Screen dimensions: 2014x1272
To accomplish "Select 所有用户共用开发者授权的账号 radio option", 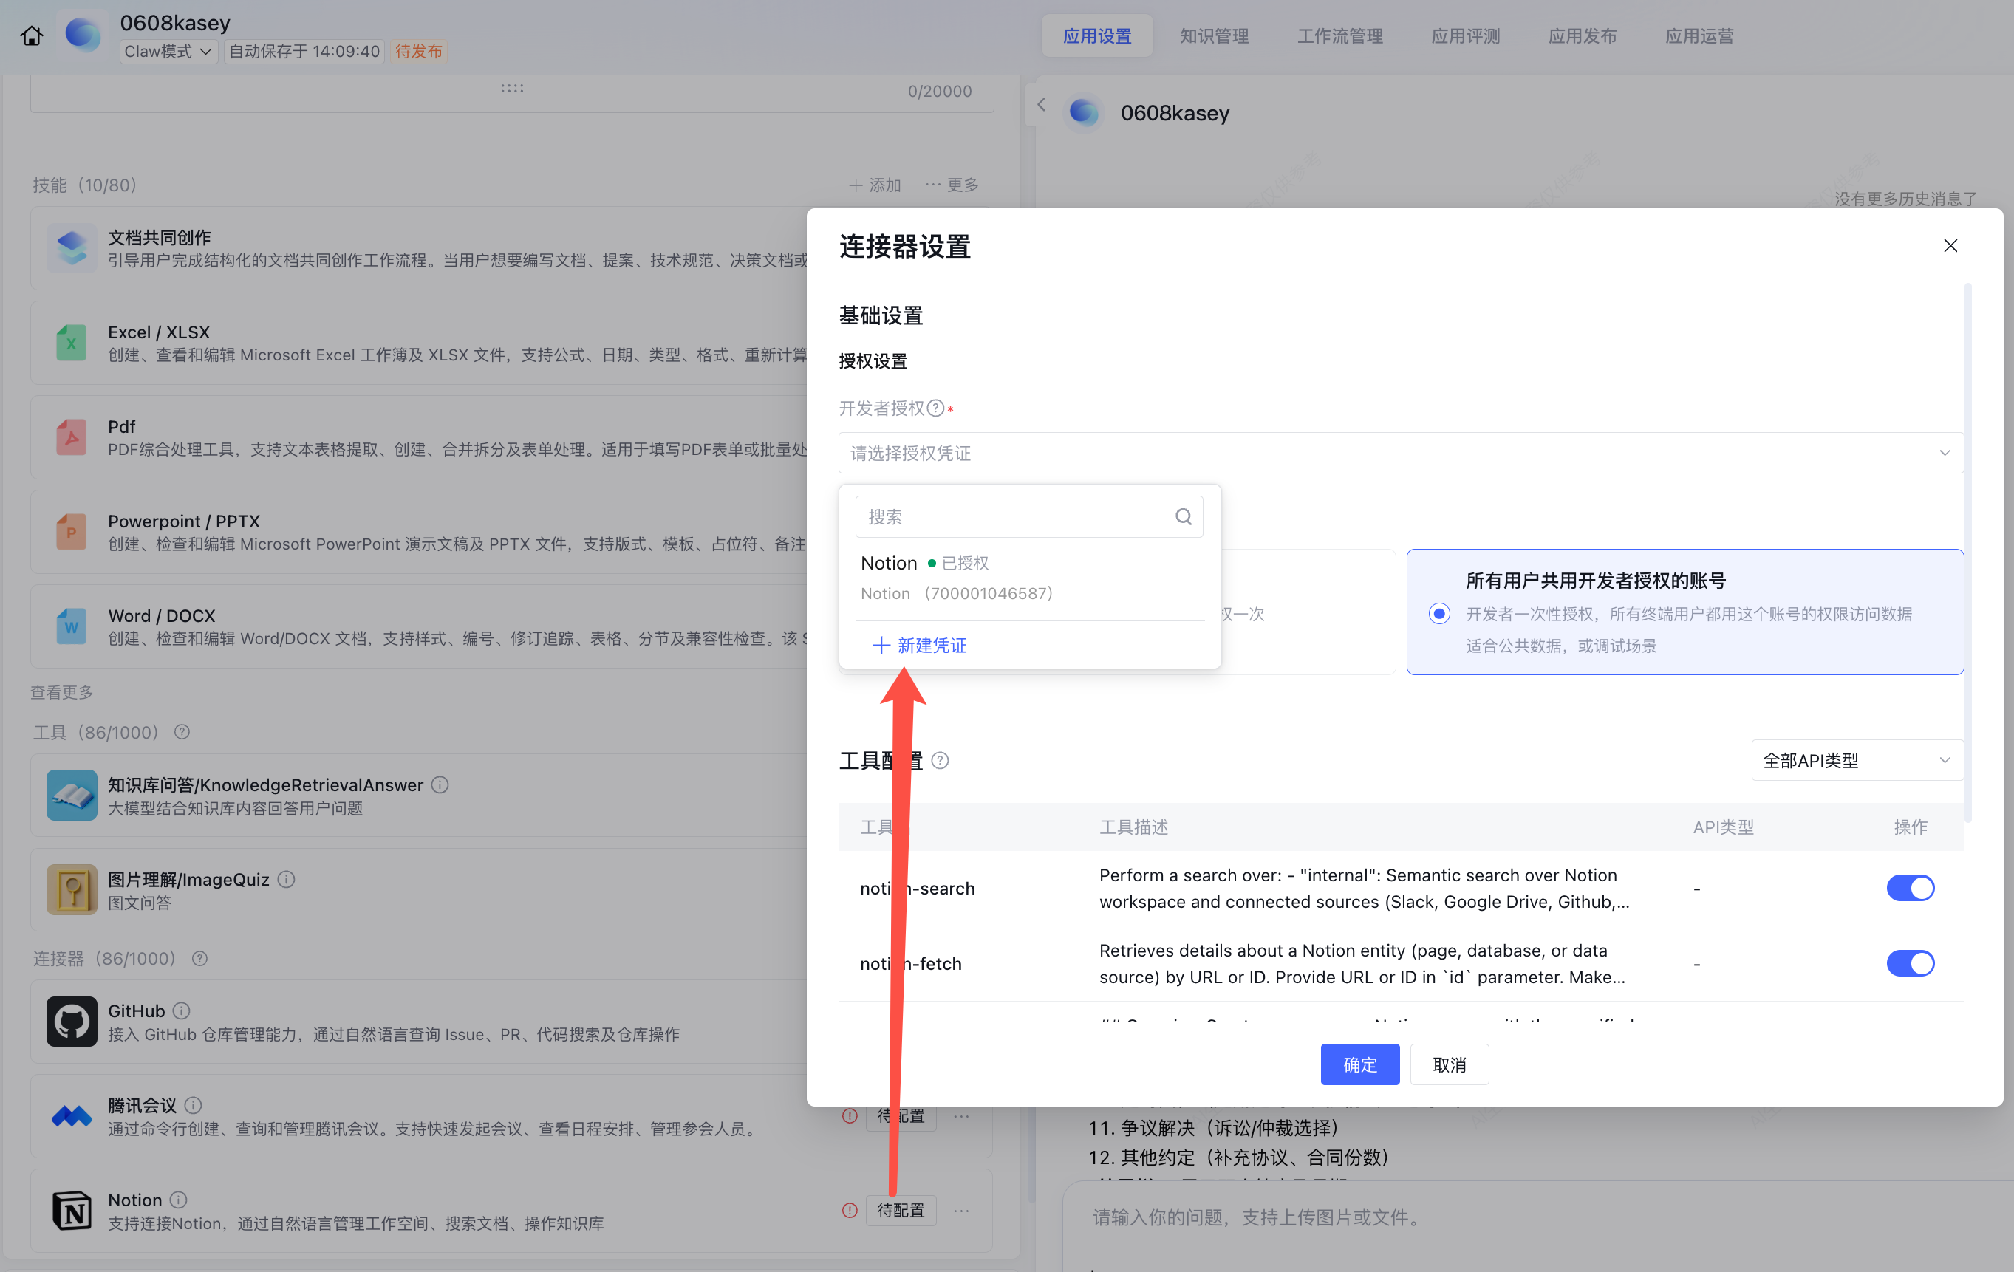I will coord(1439,614).
